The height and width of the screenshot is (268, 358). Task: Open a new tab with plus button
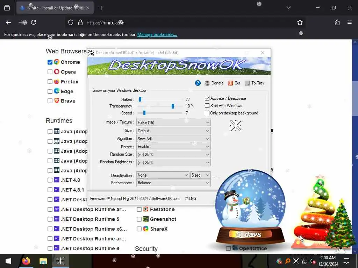pyautogui.click(x=101, y=8)
